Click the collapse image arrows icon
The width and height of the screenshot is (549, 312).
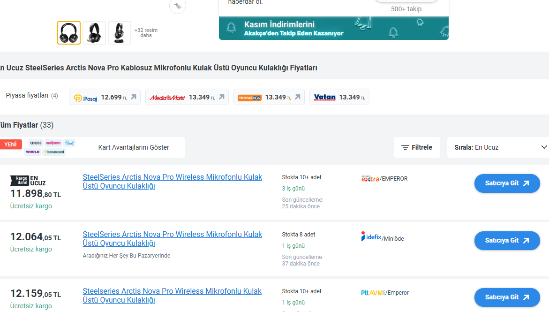(178, 6)
